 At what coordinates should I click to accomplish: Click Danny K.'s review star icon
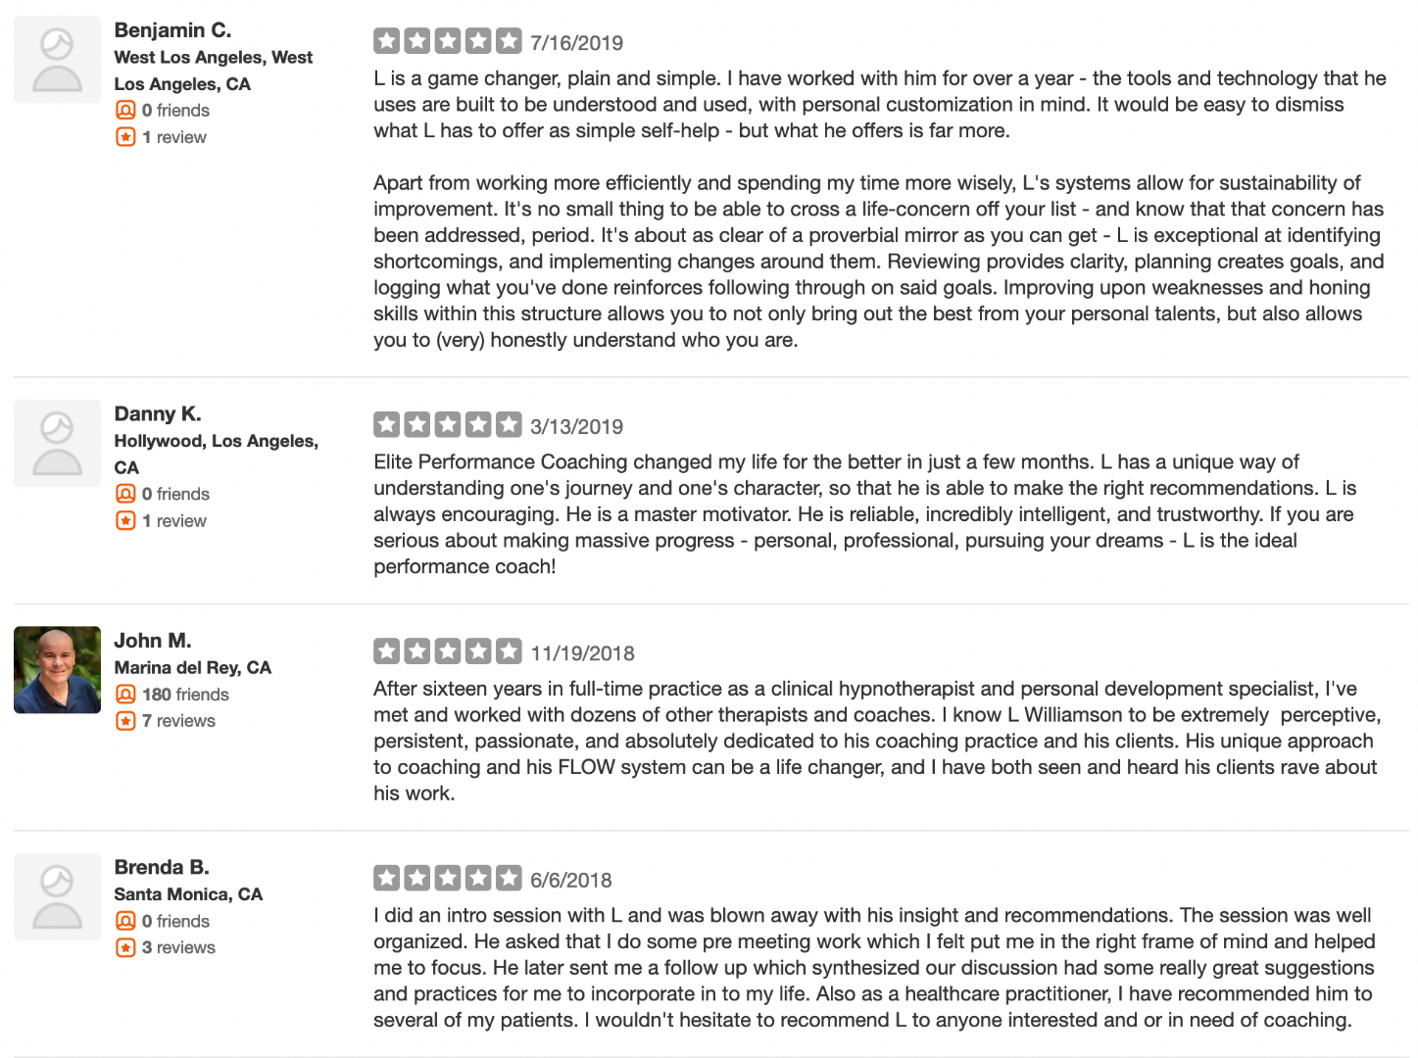point(125,521)
